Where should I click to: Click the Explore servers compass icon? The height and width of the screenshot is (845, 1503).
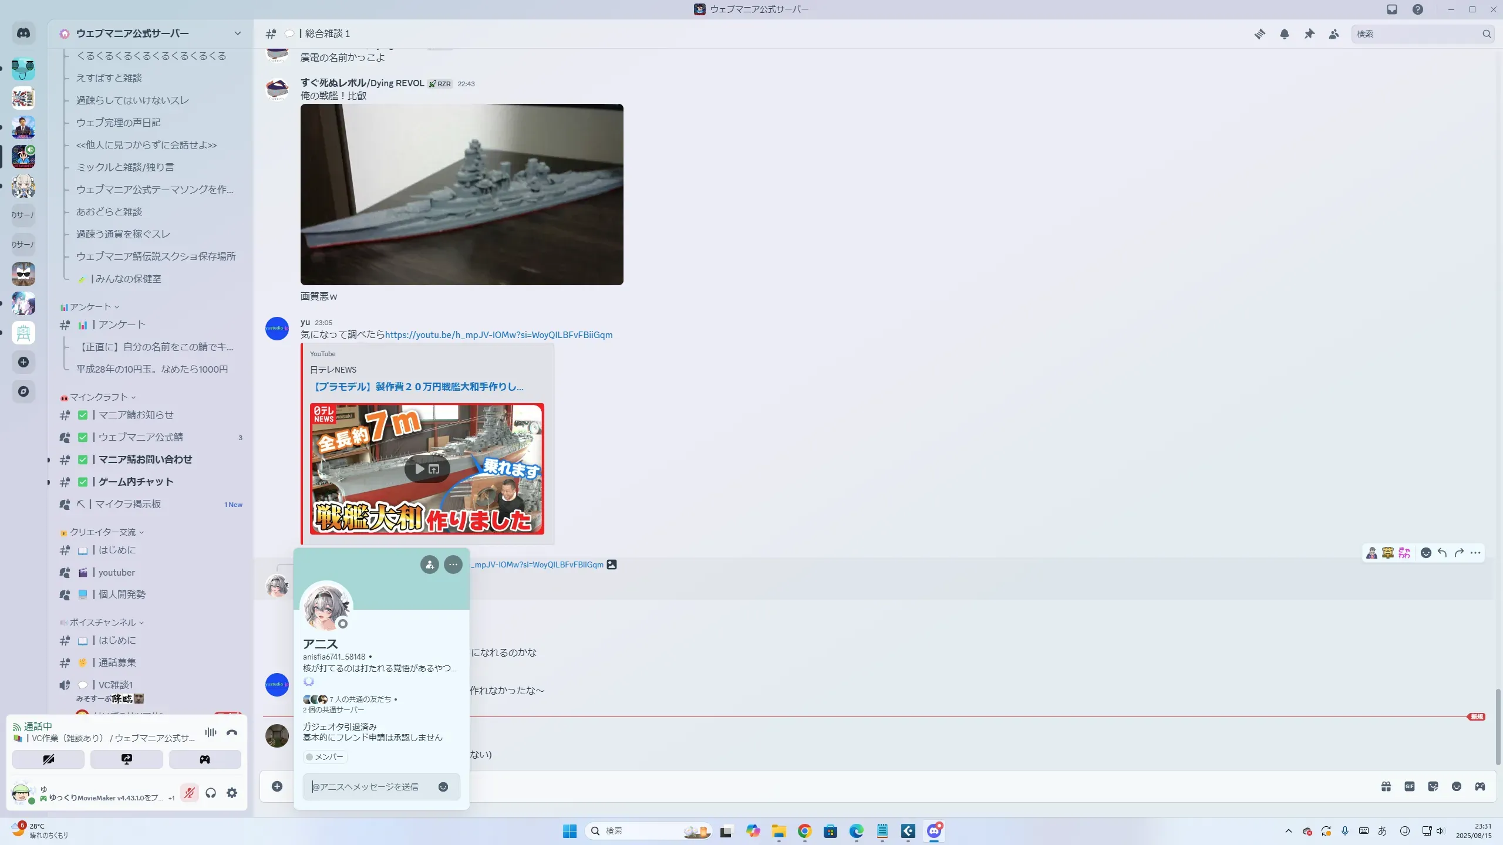23,391
